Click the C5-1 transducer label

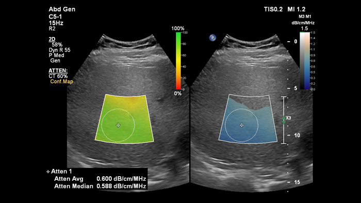point(55,16)
